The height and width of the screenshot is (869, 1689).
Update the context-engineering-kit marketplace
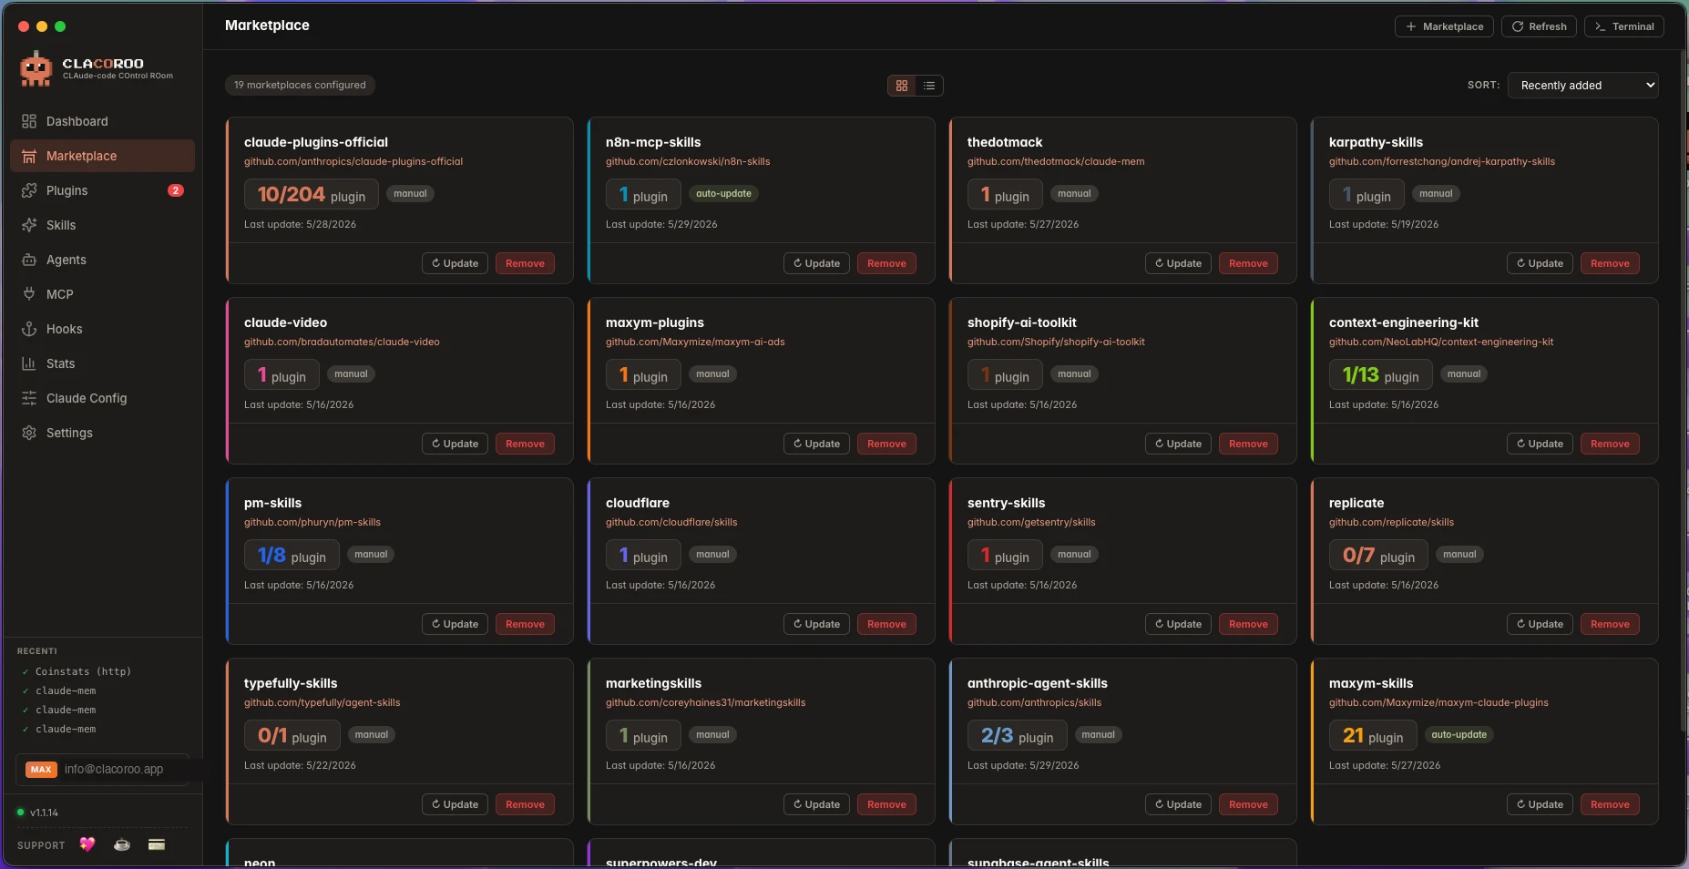[x=1540, y=444]
